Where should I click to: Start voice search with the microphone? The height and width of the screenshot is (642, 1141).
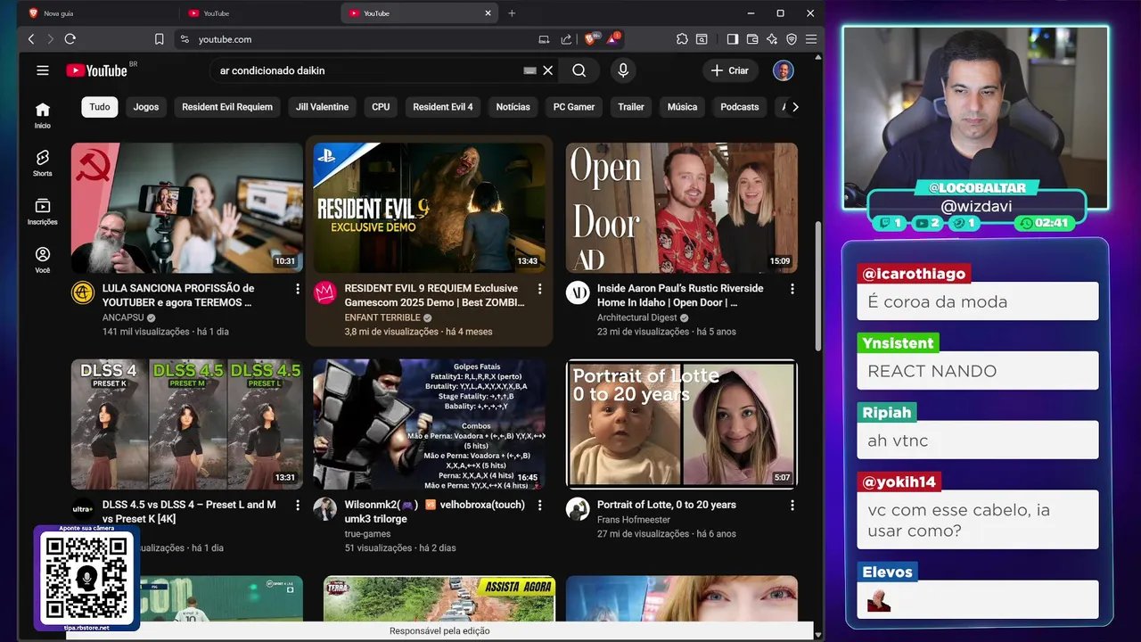(x=623, y=70)
